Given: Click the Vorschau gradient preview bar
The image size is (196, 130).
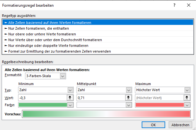Looking at the screenshot, I should [x=106, y=114].
